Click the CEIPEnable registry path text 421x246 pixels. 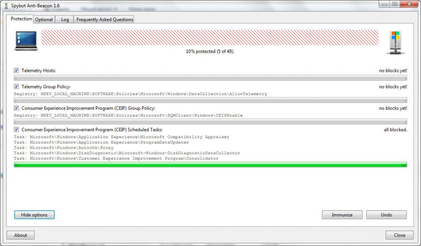click(x=128, y=115)
